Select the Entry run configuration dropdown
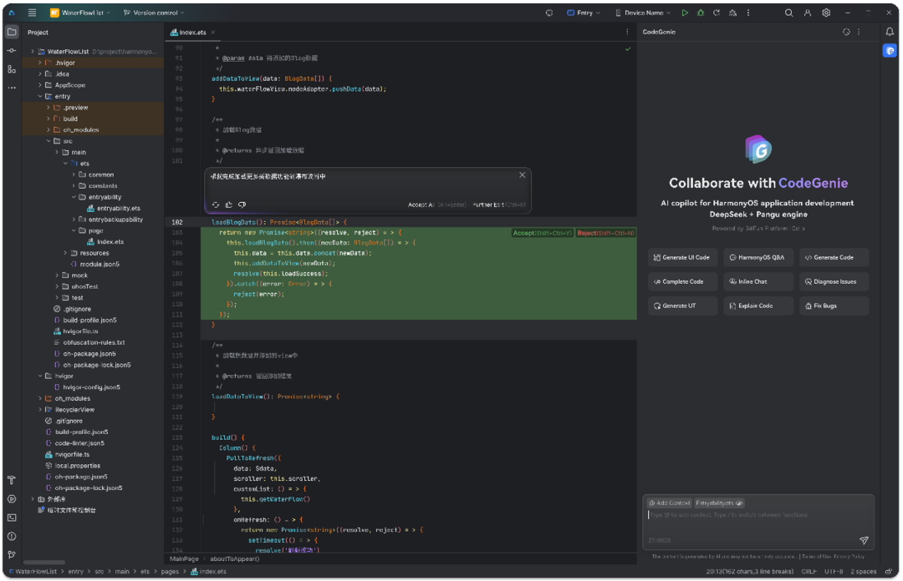 (584, 12)
